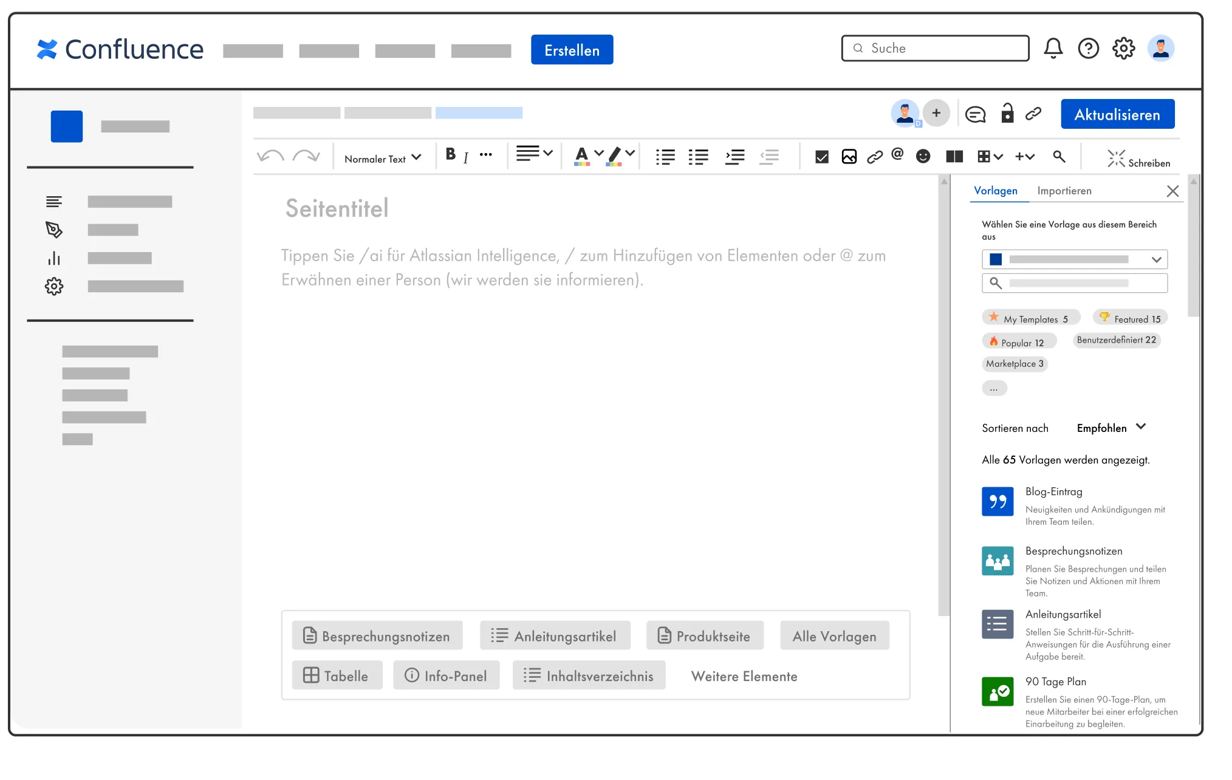Open the space selector dropdown in Vorlagen panel
This screenshot has width=1232, height=780.
click(x=1074, y=259)
